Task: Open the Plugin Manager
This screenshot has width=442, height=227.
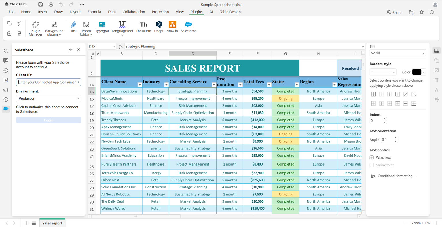Action: tap(35, 28)
